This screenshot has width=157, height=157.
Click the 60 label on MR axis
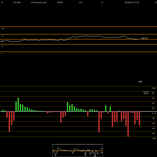[x=153, y=98]
